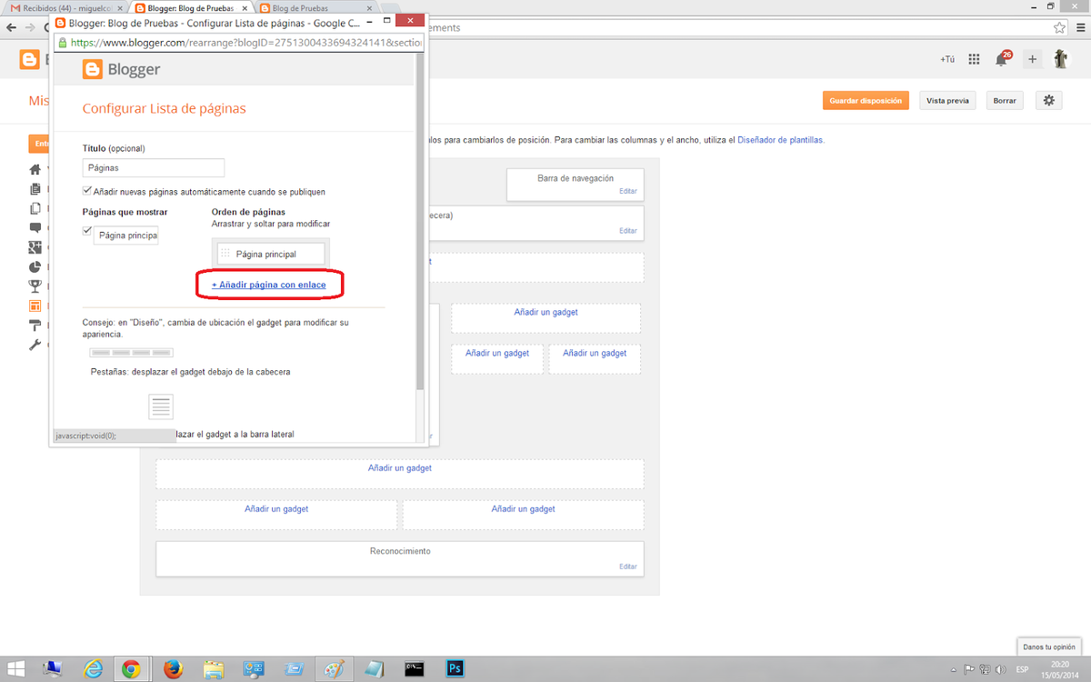Click the Título text field containing Páginas
This screenshot has width=1091, height=682.
pos(153,168)
